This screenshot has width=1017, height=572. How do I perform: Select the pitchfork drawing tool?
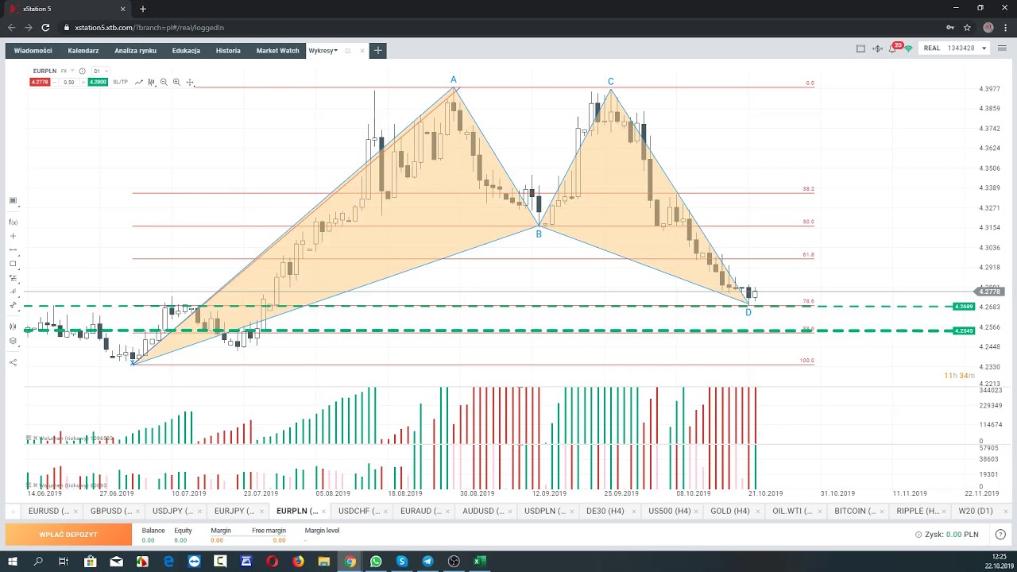pos(13,292)
